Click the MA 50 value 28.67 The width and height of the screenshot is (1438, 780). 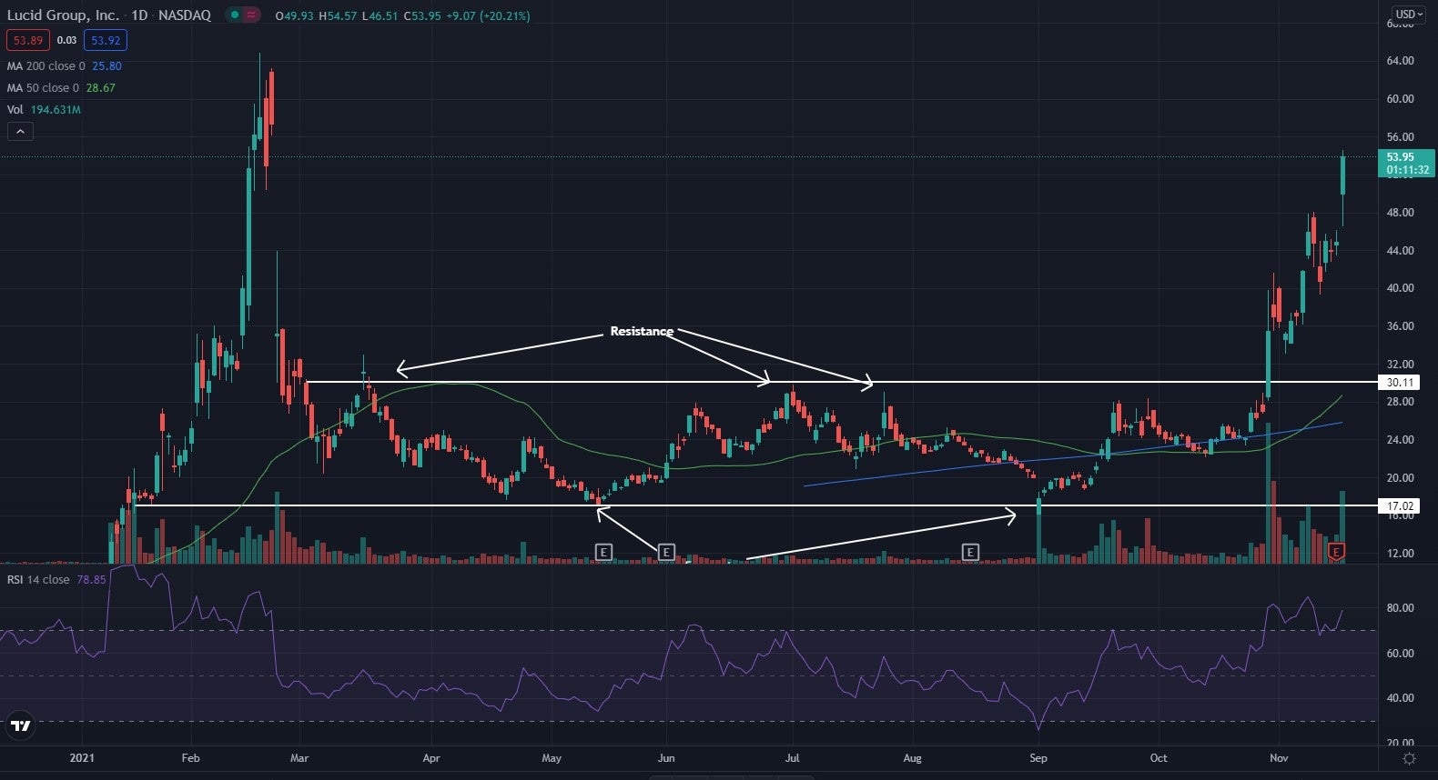[101, 88]
